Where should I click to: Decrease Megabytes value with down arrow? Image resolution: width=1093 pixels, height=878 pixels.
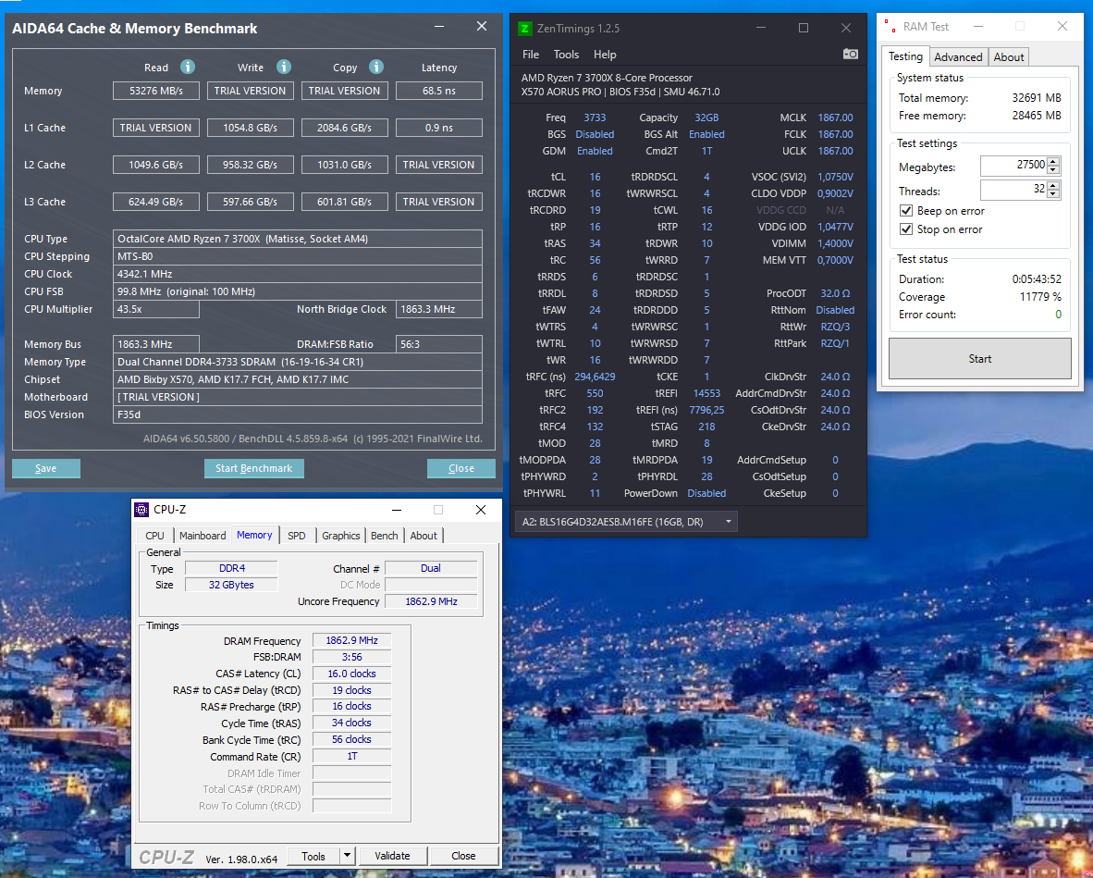pyautogui.click(x=1053, y=170)
